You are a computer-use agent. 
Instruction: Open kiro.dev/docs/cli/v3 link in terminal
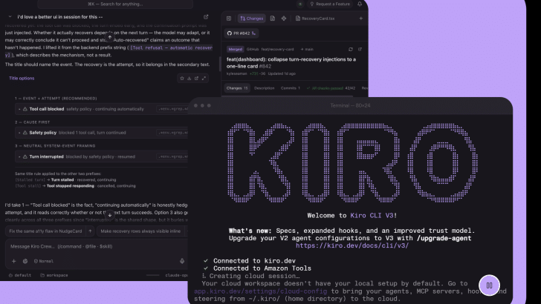pos(352,245)
